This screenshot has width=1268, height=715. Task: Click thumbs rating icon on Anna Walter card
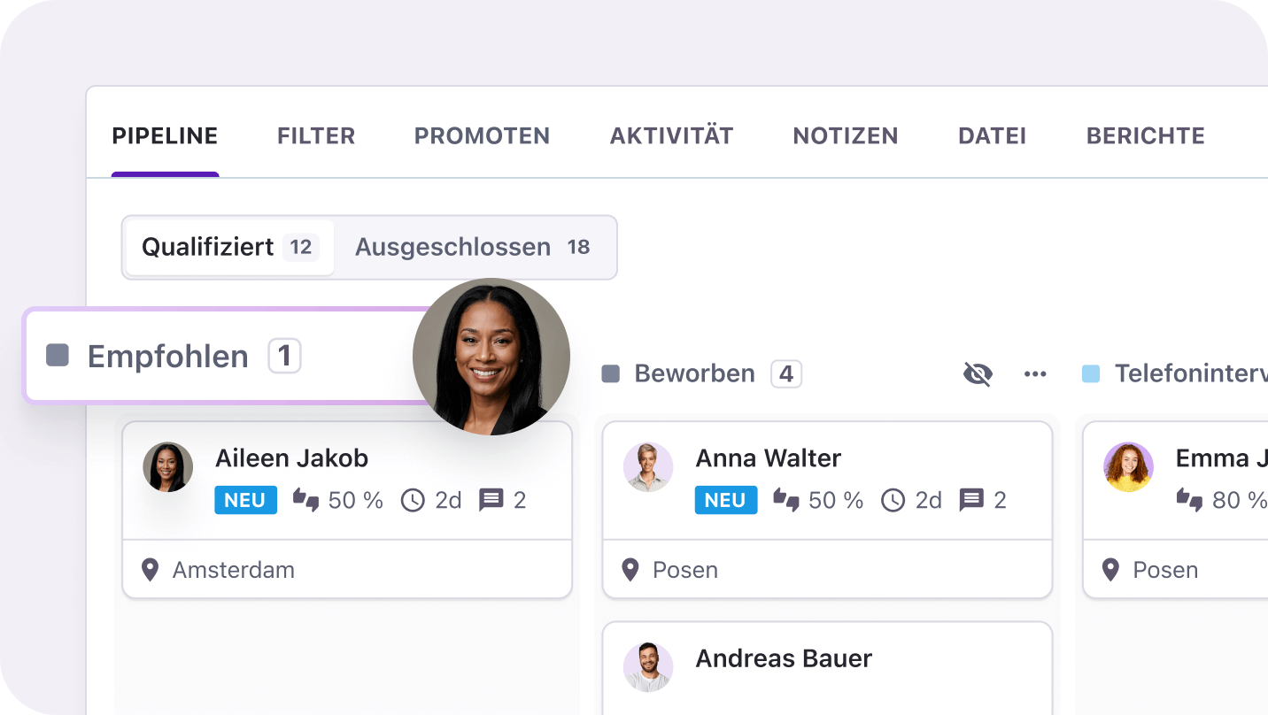point(786,501)
